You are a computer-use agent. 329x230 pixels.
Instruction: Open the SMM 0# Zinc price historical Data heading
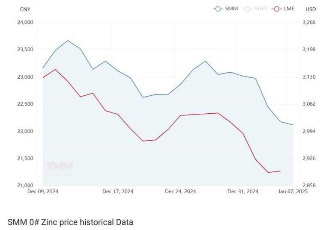70,222
